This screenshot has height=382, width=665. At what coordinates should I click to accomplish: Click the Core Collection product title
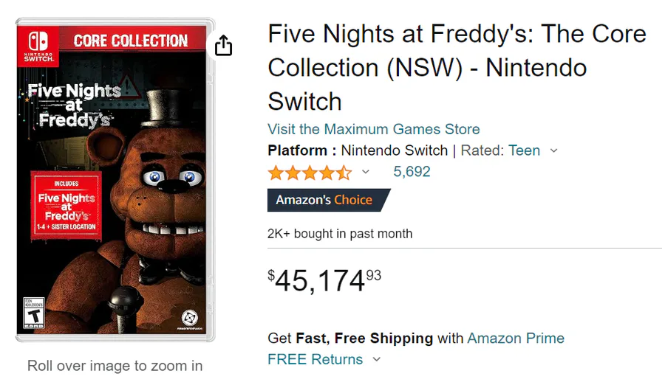click(457, 67)
